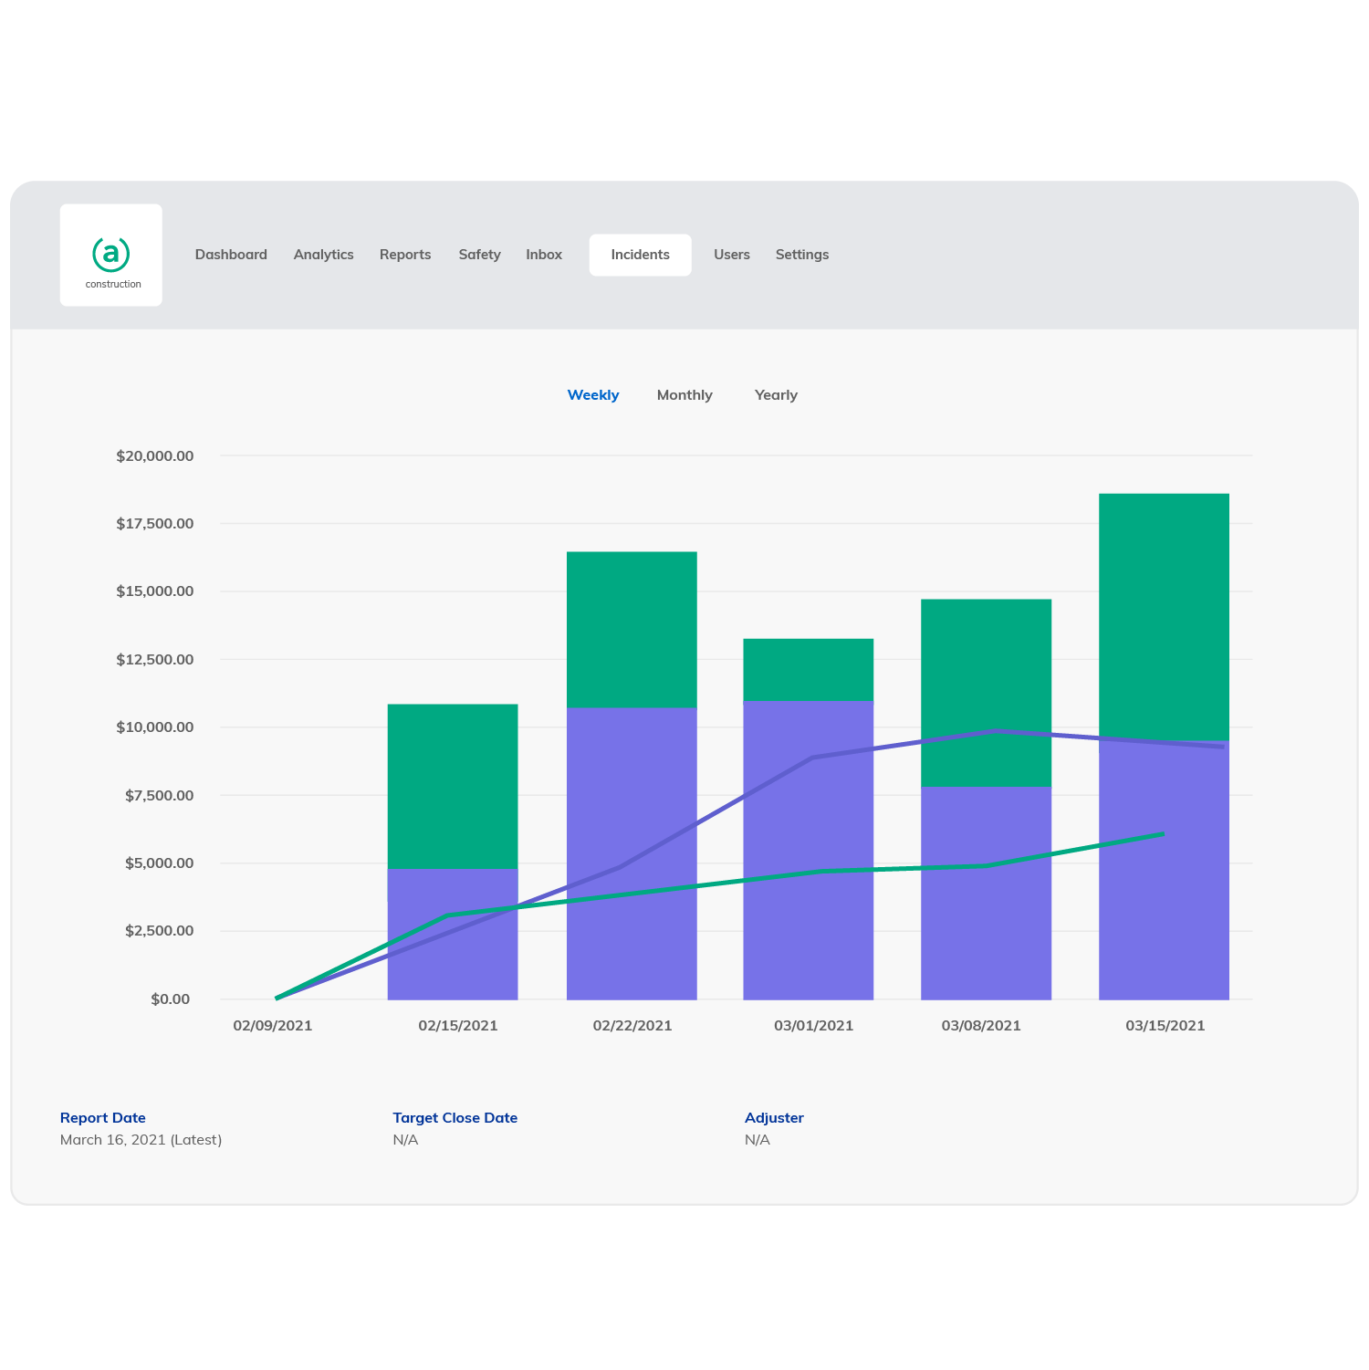Viewport: 1369px width, 1370px height.
Task: Click the 03/15/2021 axis date label
Action: tap(1165, 1026)
